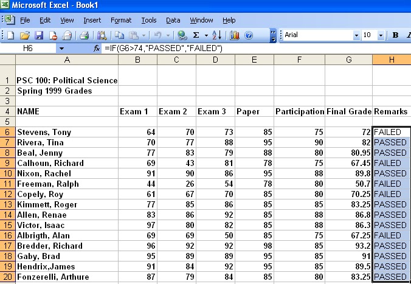Screen dimensions: 411x284
Task: Open the Help menu
Action: 229,20
